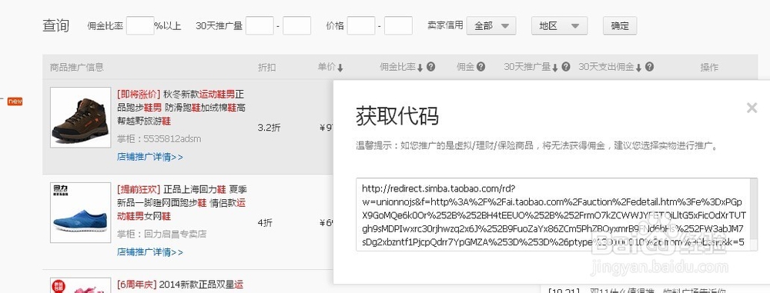Image resolution: width=770 pixels, height=293 pixels.
Task: Click the orange new badge icon
Action: click(x=15, y=101)
